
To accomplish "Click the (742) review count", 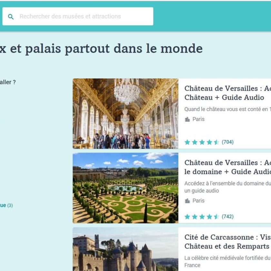I will [x=228, y=216].
